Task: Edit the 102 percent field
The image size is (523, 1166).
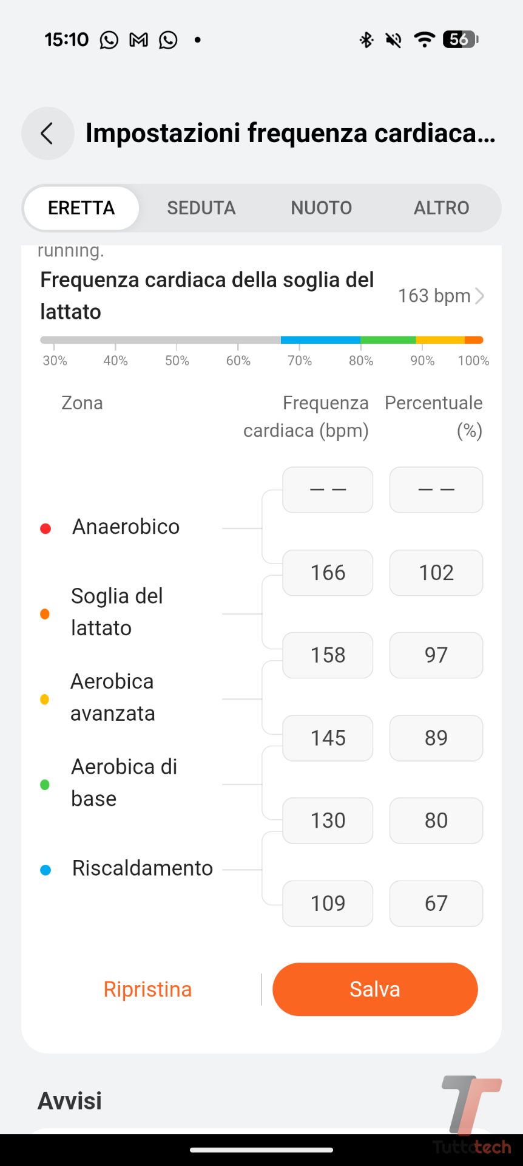Action: pos(436,573)
